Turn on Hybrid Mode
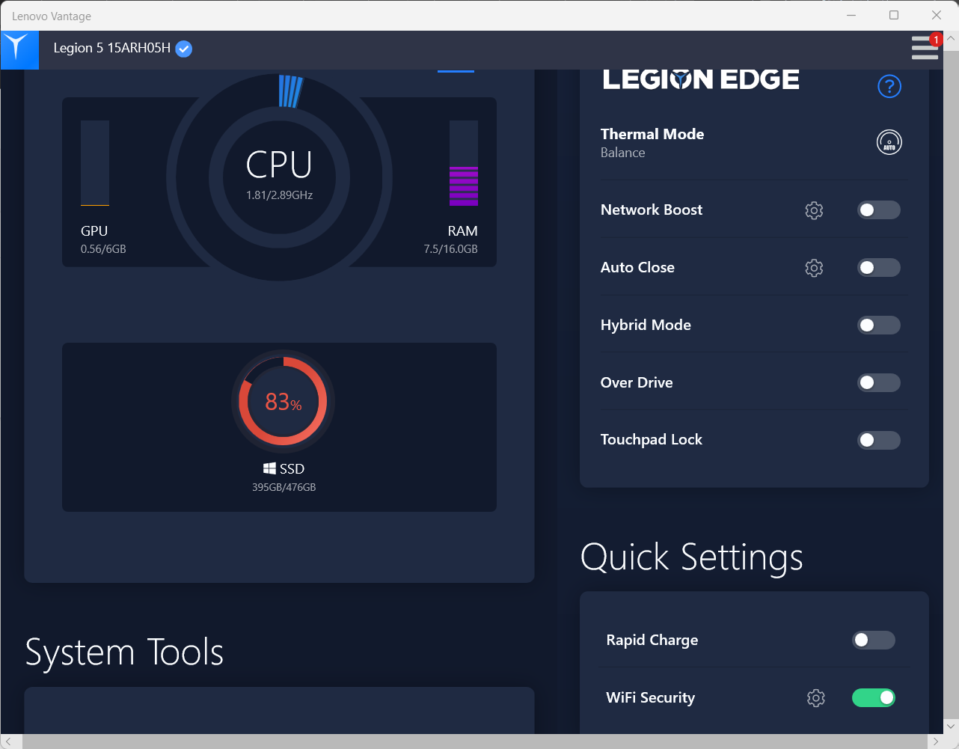 tap(878, 325)
